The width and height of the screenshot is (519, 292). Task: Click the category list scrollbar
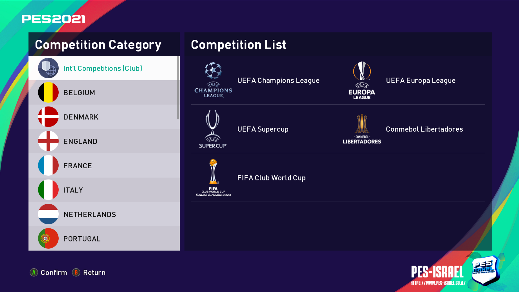pos(178,88)
